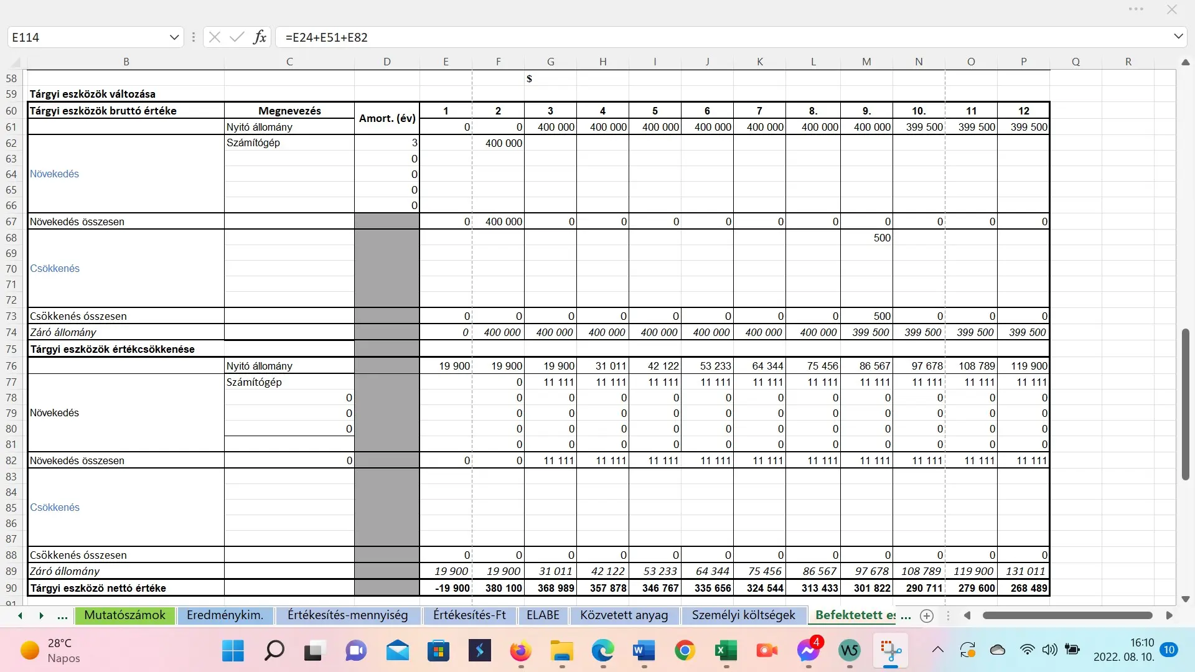Click the vertical scrollbar down arrow
1195x672 pixels.
[x=1186, y=599]
